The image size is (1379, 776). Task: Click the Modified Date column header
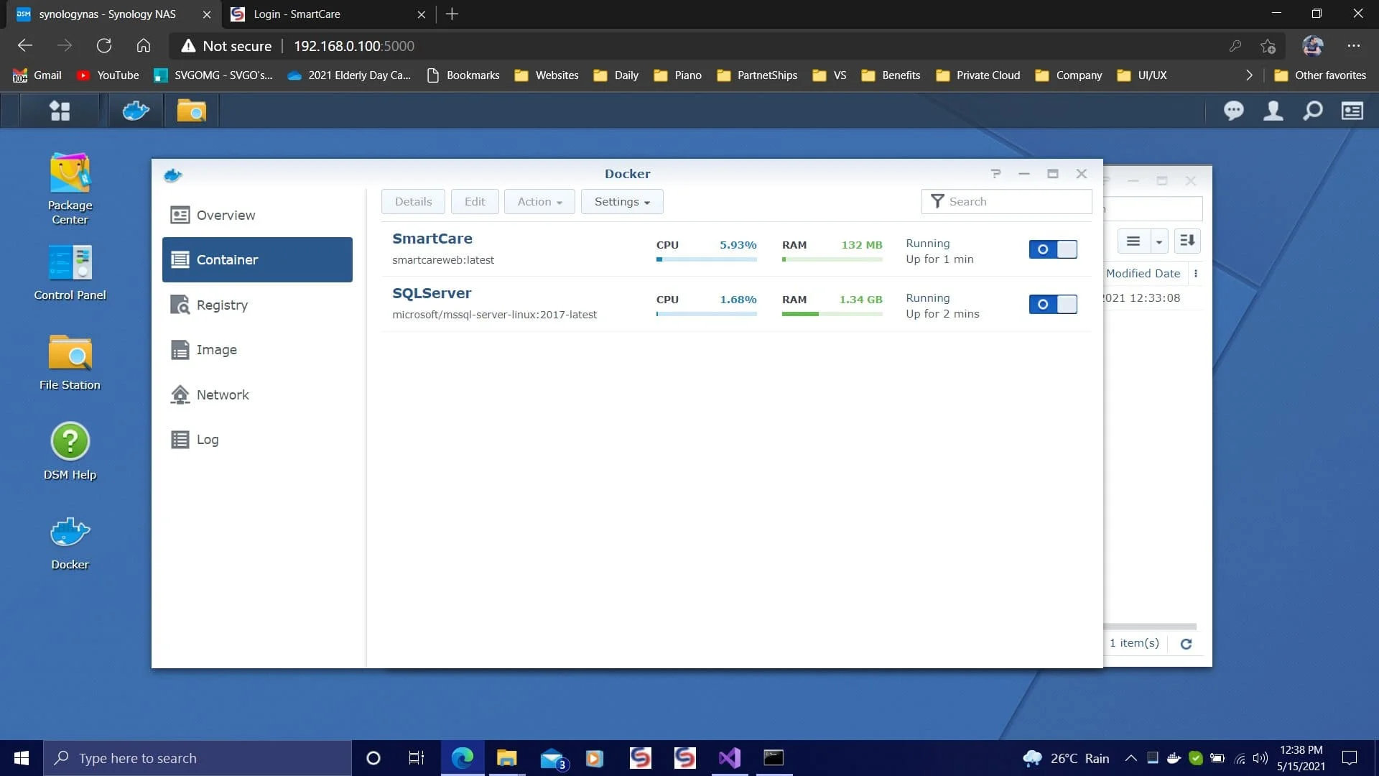pos(1143,274)
